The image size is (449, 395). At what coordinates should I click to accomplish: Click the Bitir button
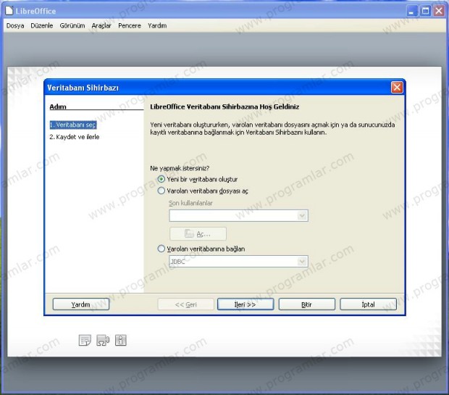click(x=306, y=304)
